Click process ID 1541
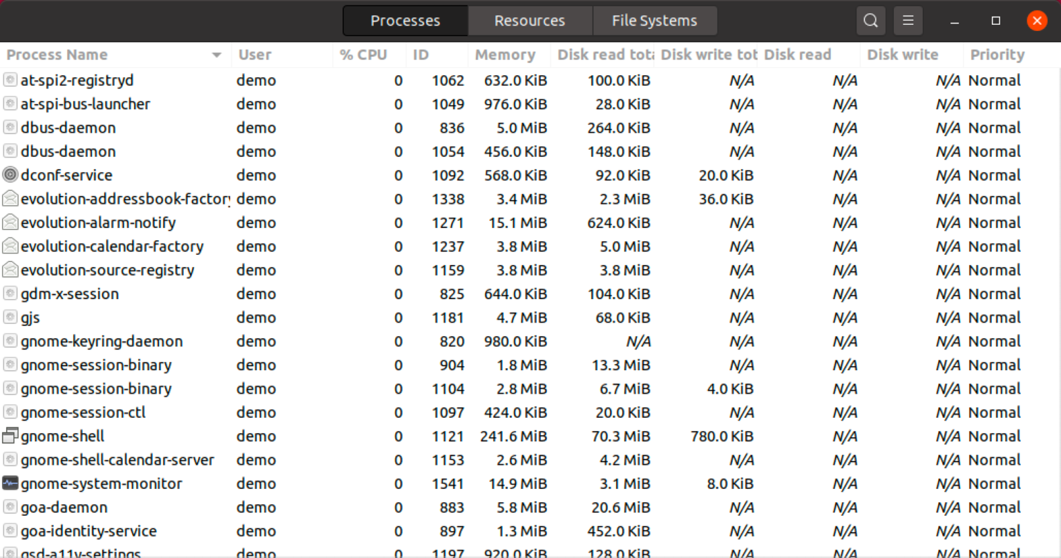Screen dimensions: 1061x558 tap(448, 483)
